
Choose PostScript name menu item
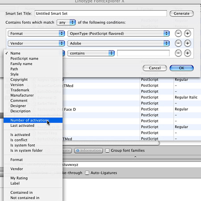click(x=33, y=59)
